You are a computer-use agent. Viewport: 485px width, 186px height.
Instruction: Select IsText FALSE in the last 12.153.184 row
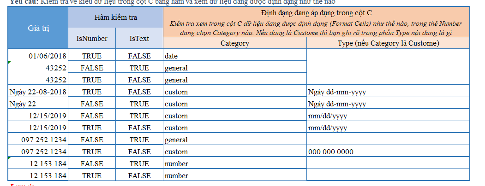(x=139, y=175)
